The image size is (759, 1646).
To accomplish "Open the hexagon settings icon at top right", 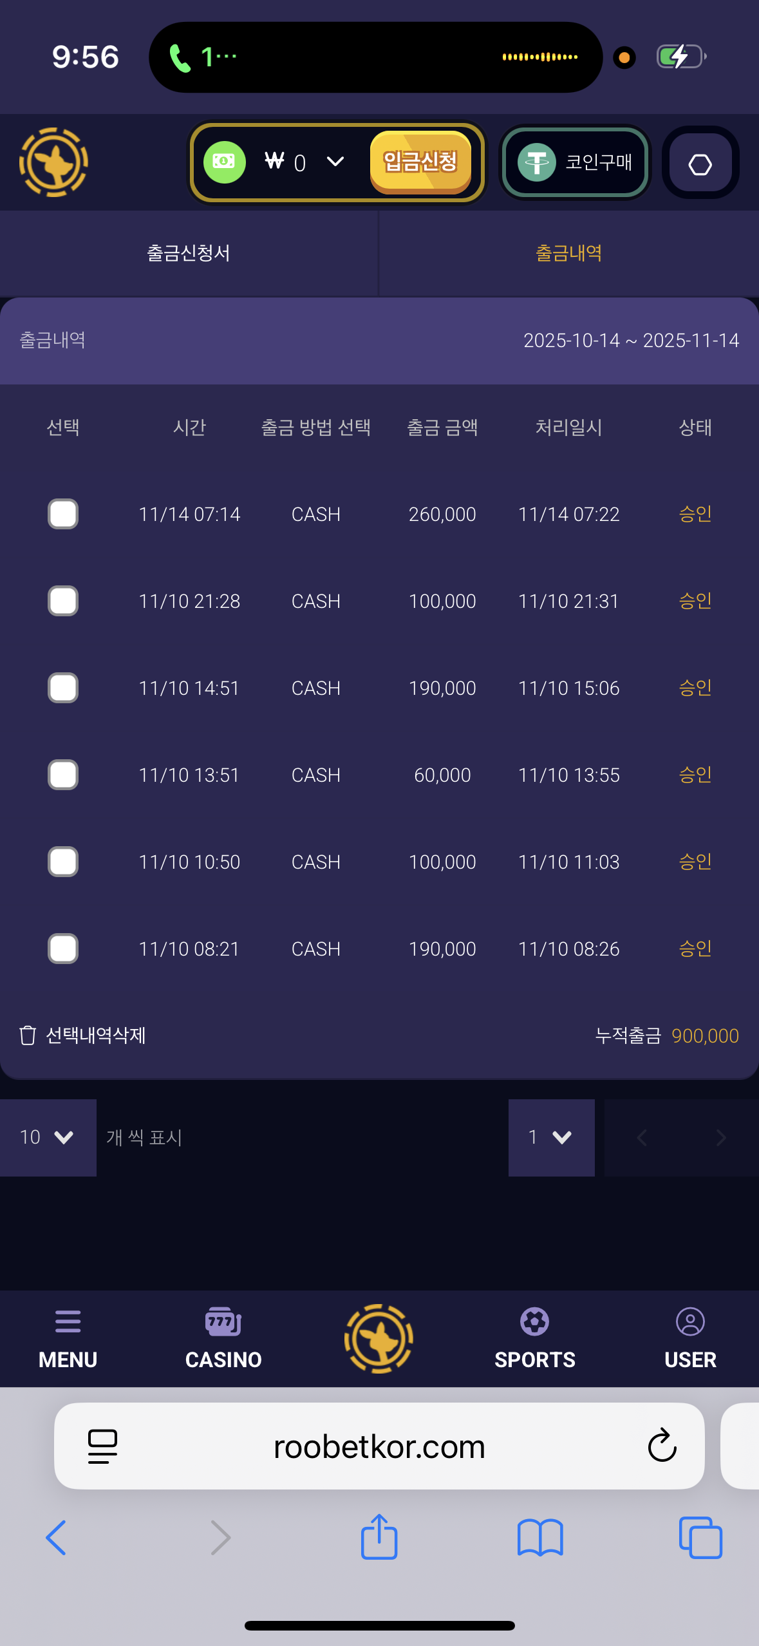I will click(x=700, y=162).
